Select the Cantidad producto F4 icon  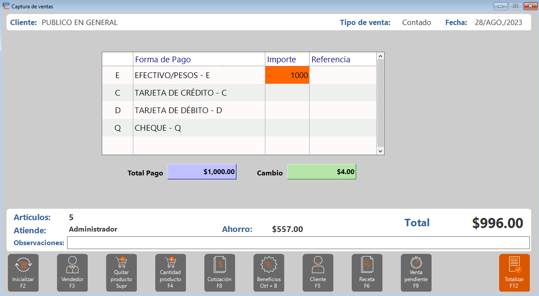coord(170,273)
